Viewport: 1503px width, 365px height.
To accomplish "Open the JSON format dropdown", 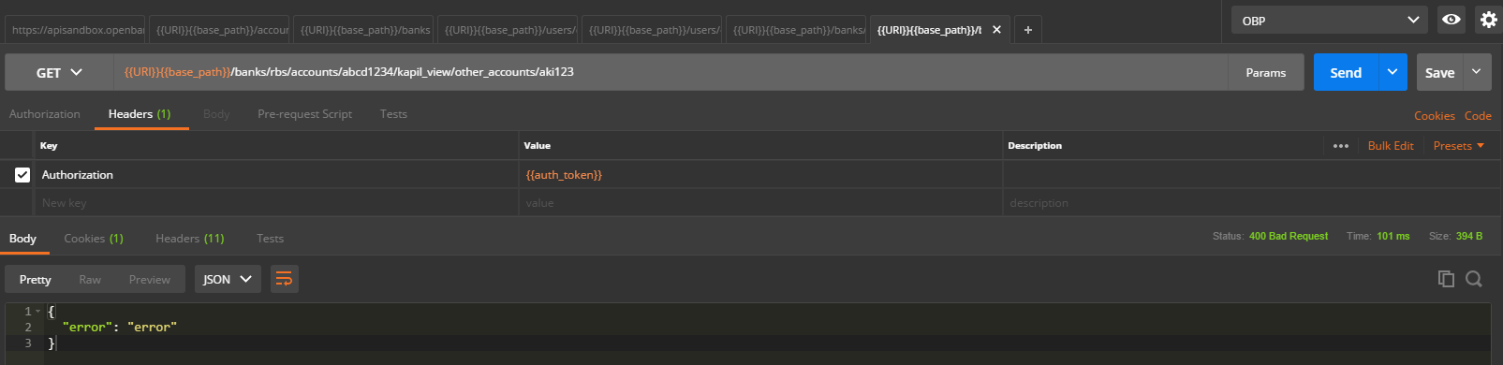I will coord(228,279).
